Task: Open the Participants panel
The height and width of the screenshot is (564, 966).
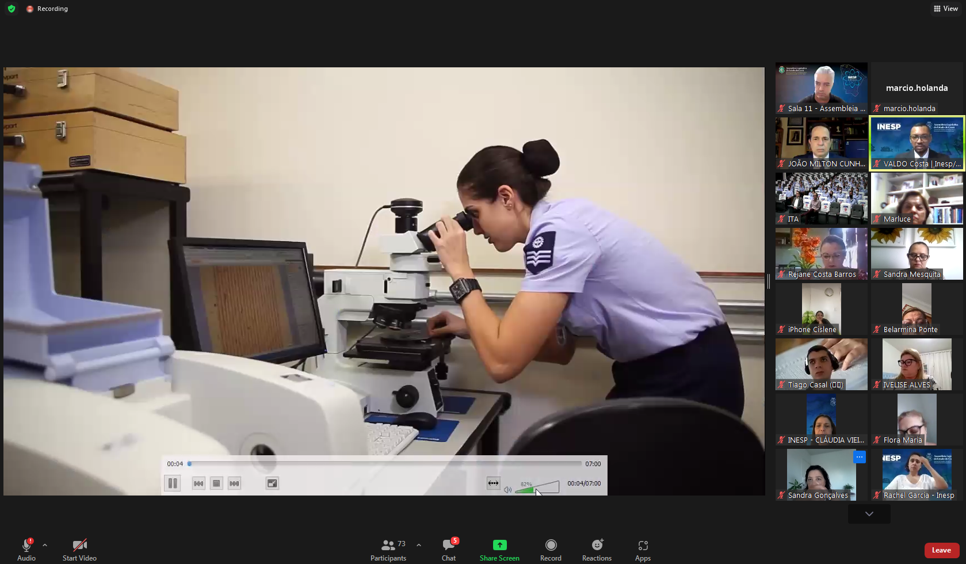Action: 388,549
